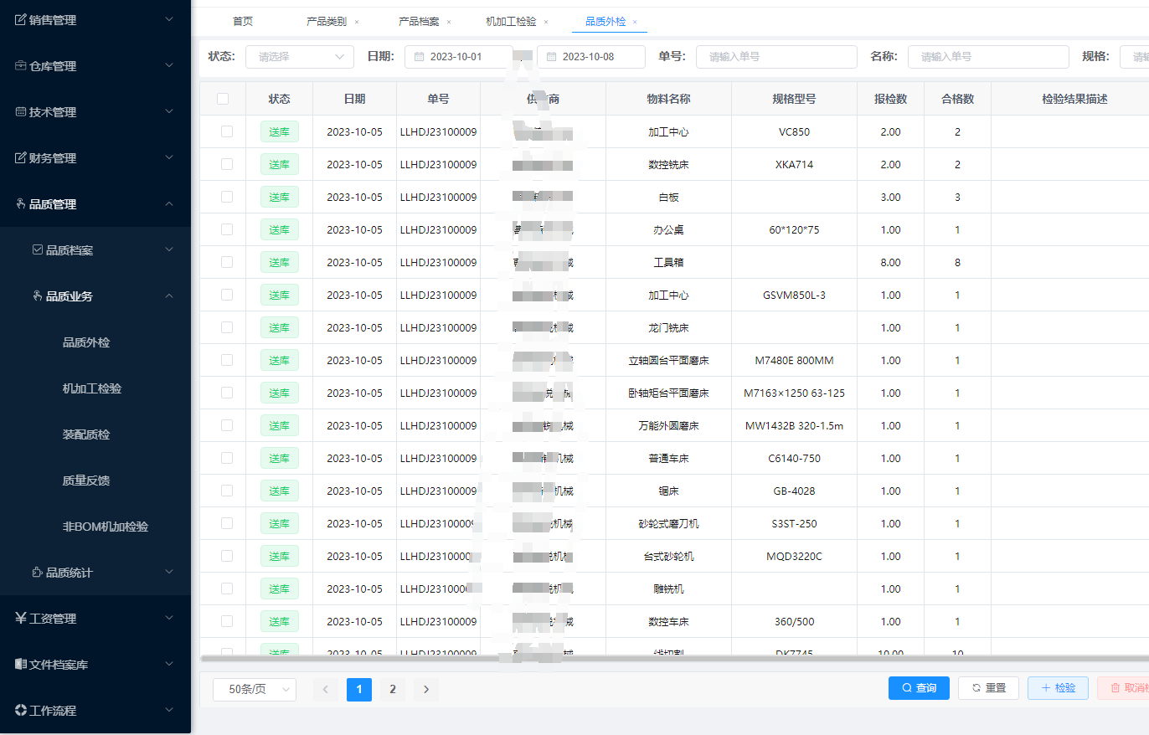Switch to the 产品类别 tab
The width and height of the screenshot is (1149, 735).
pyautogui.click(x=327, y=22)
